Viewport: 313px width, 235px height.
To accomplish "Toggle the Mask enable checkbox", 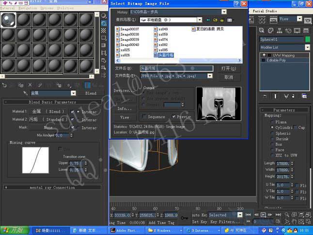I will tap(72, 127).
